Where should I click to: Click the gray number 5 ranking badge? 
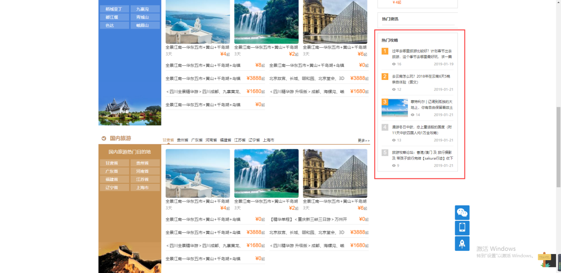tap(385, 153)
